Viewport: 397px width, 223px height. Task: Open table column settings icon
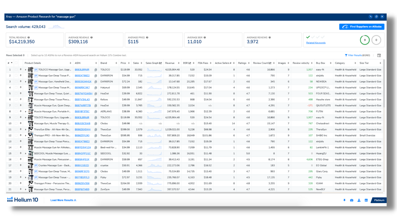tap(379, 55)
